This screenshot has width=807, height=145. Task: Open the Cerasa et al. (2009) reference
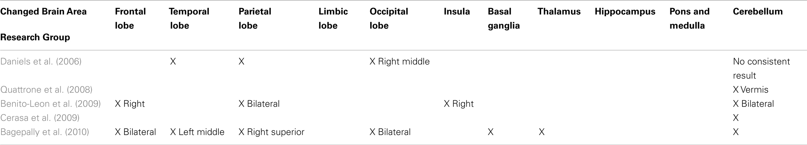tap(40, 118)
